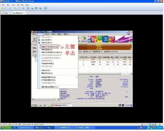
Task: Toggle the VMware library sidebar icon
Action: 29,8
